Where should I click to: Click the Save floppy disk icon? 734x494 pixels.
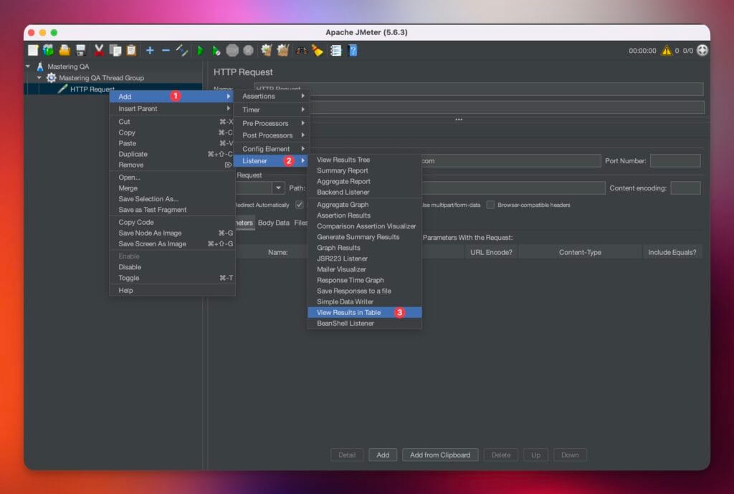coord(80,51)
